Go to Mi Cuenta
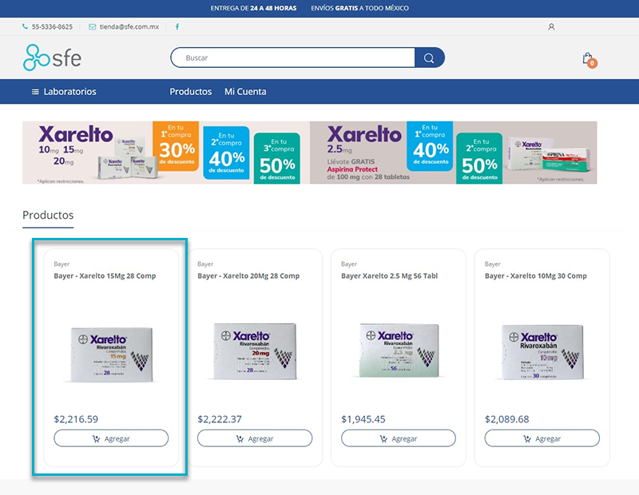This screenshot has width=639, height=495. (245, 92)
